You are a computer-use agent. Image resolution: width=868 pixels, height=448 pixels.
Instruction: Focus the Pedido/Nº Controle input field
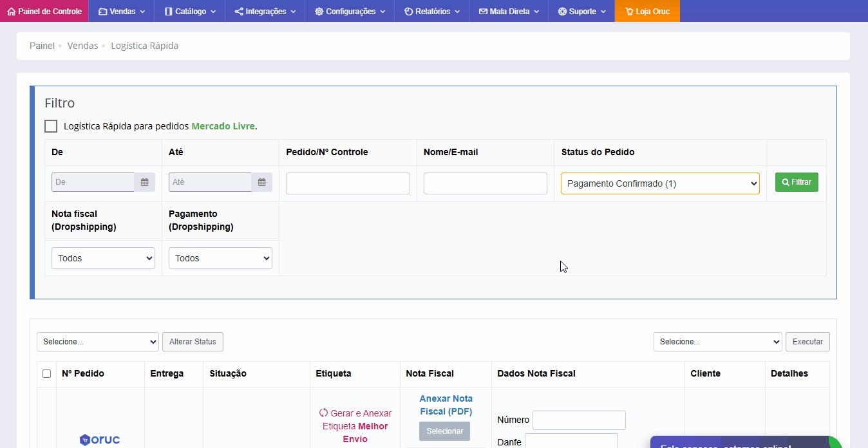tap(348, 183)
